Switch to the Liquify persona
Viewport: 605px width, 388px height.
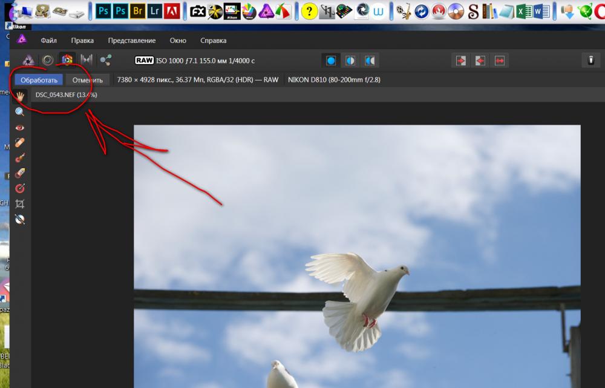48,60
